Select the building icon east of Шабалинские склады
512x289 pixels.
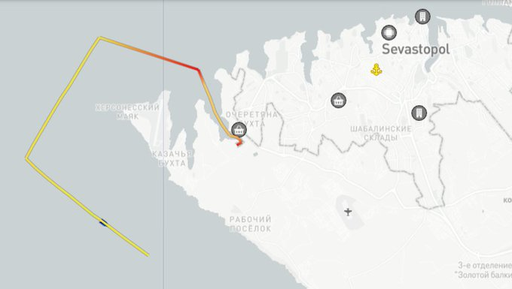(x=419, y=113)
